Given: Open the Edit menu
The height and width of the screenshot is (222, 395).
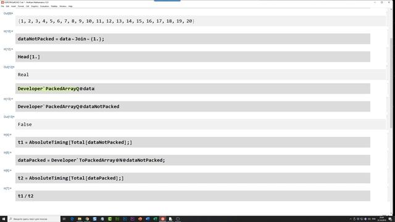Looking at the screenshot, I should [7, 6].
